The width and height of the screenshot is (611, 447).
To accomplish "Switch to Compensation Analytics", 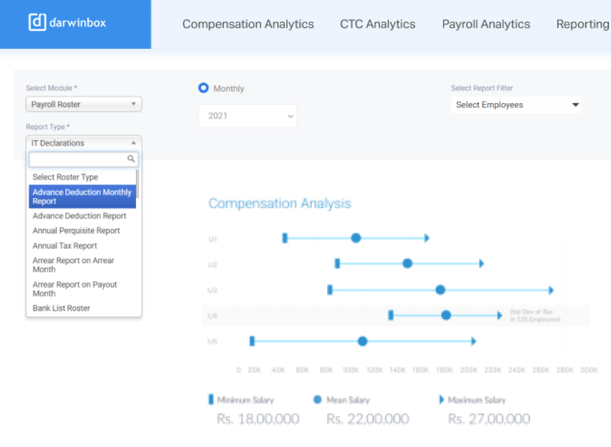I will 248,24.
